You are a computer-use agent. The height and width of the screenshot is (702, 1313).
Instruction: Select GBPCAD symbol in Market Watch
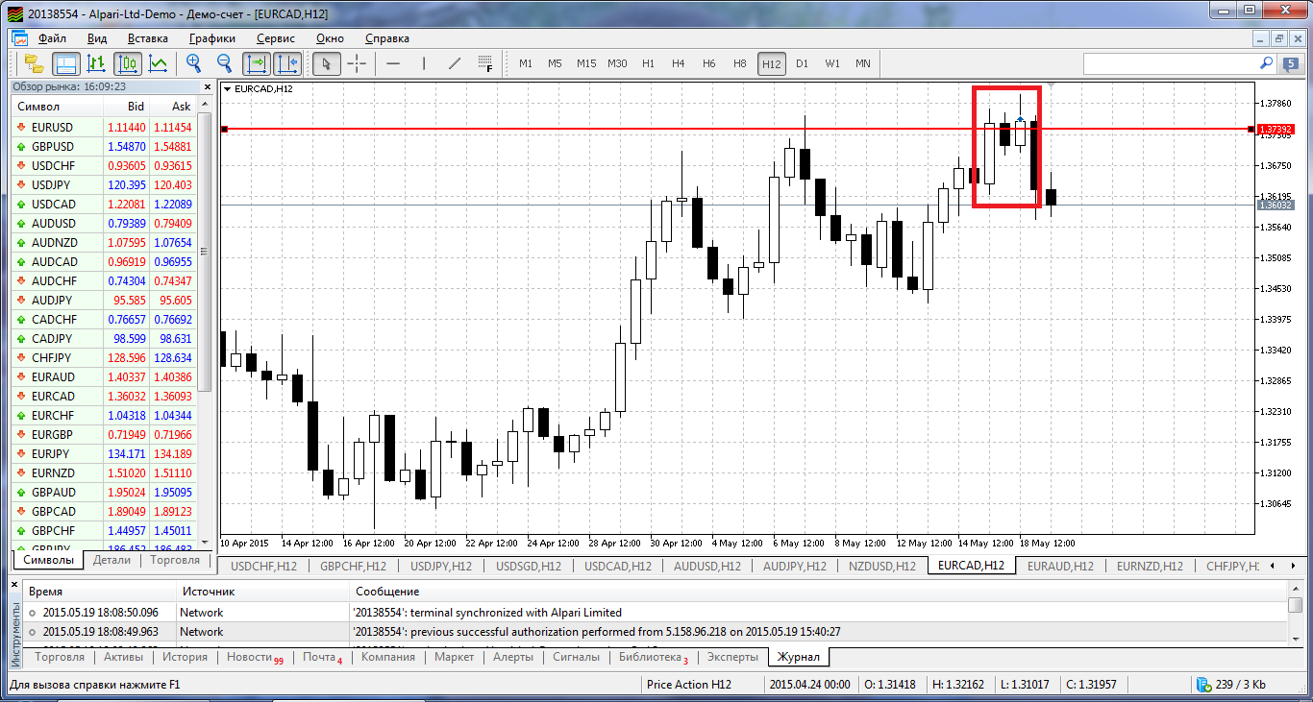pyautogui.click(x=53, y=511)
